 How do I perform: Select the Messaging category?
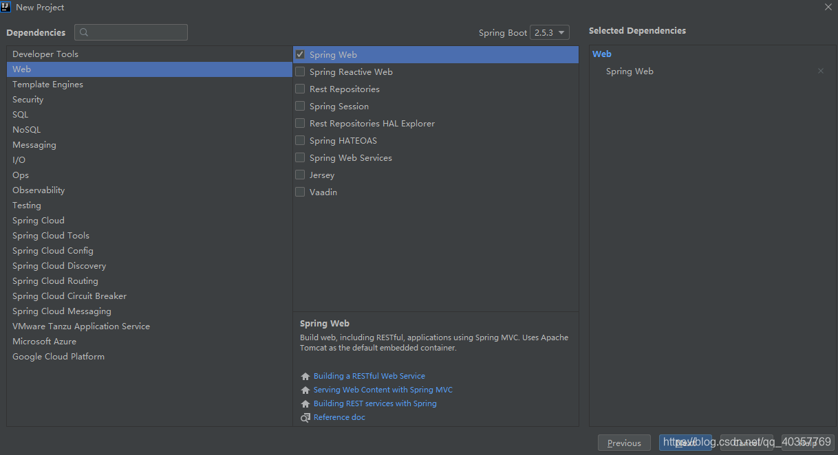pos(149,145)
